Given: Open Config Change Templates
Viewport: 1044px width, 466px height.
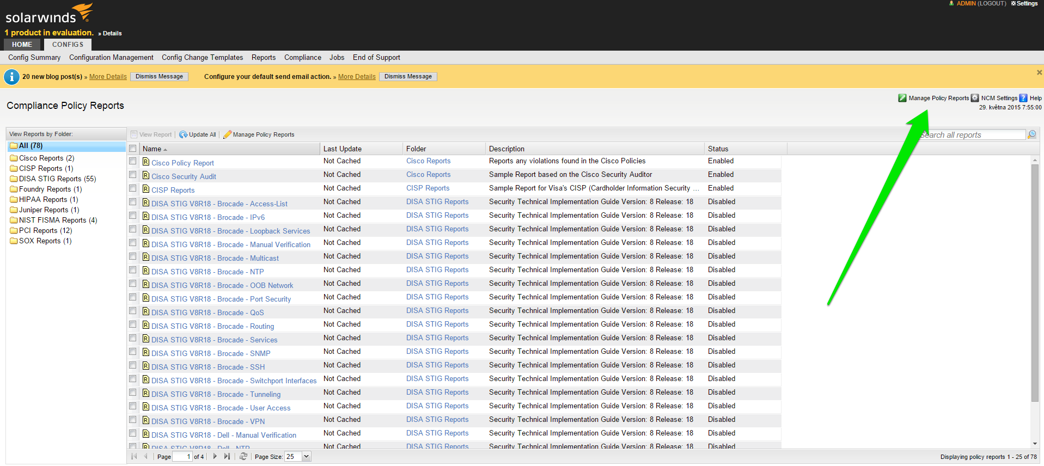Looking at the screenshot, I should [202, 57].
